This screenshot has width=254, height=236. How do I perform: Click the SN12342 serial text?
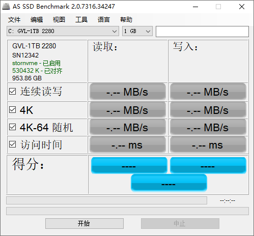[x=25, y=55]
